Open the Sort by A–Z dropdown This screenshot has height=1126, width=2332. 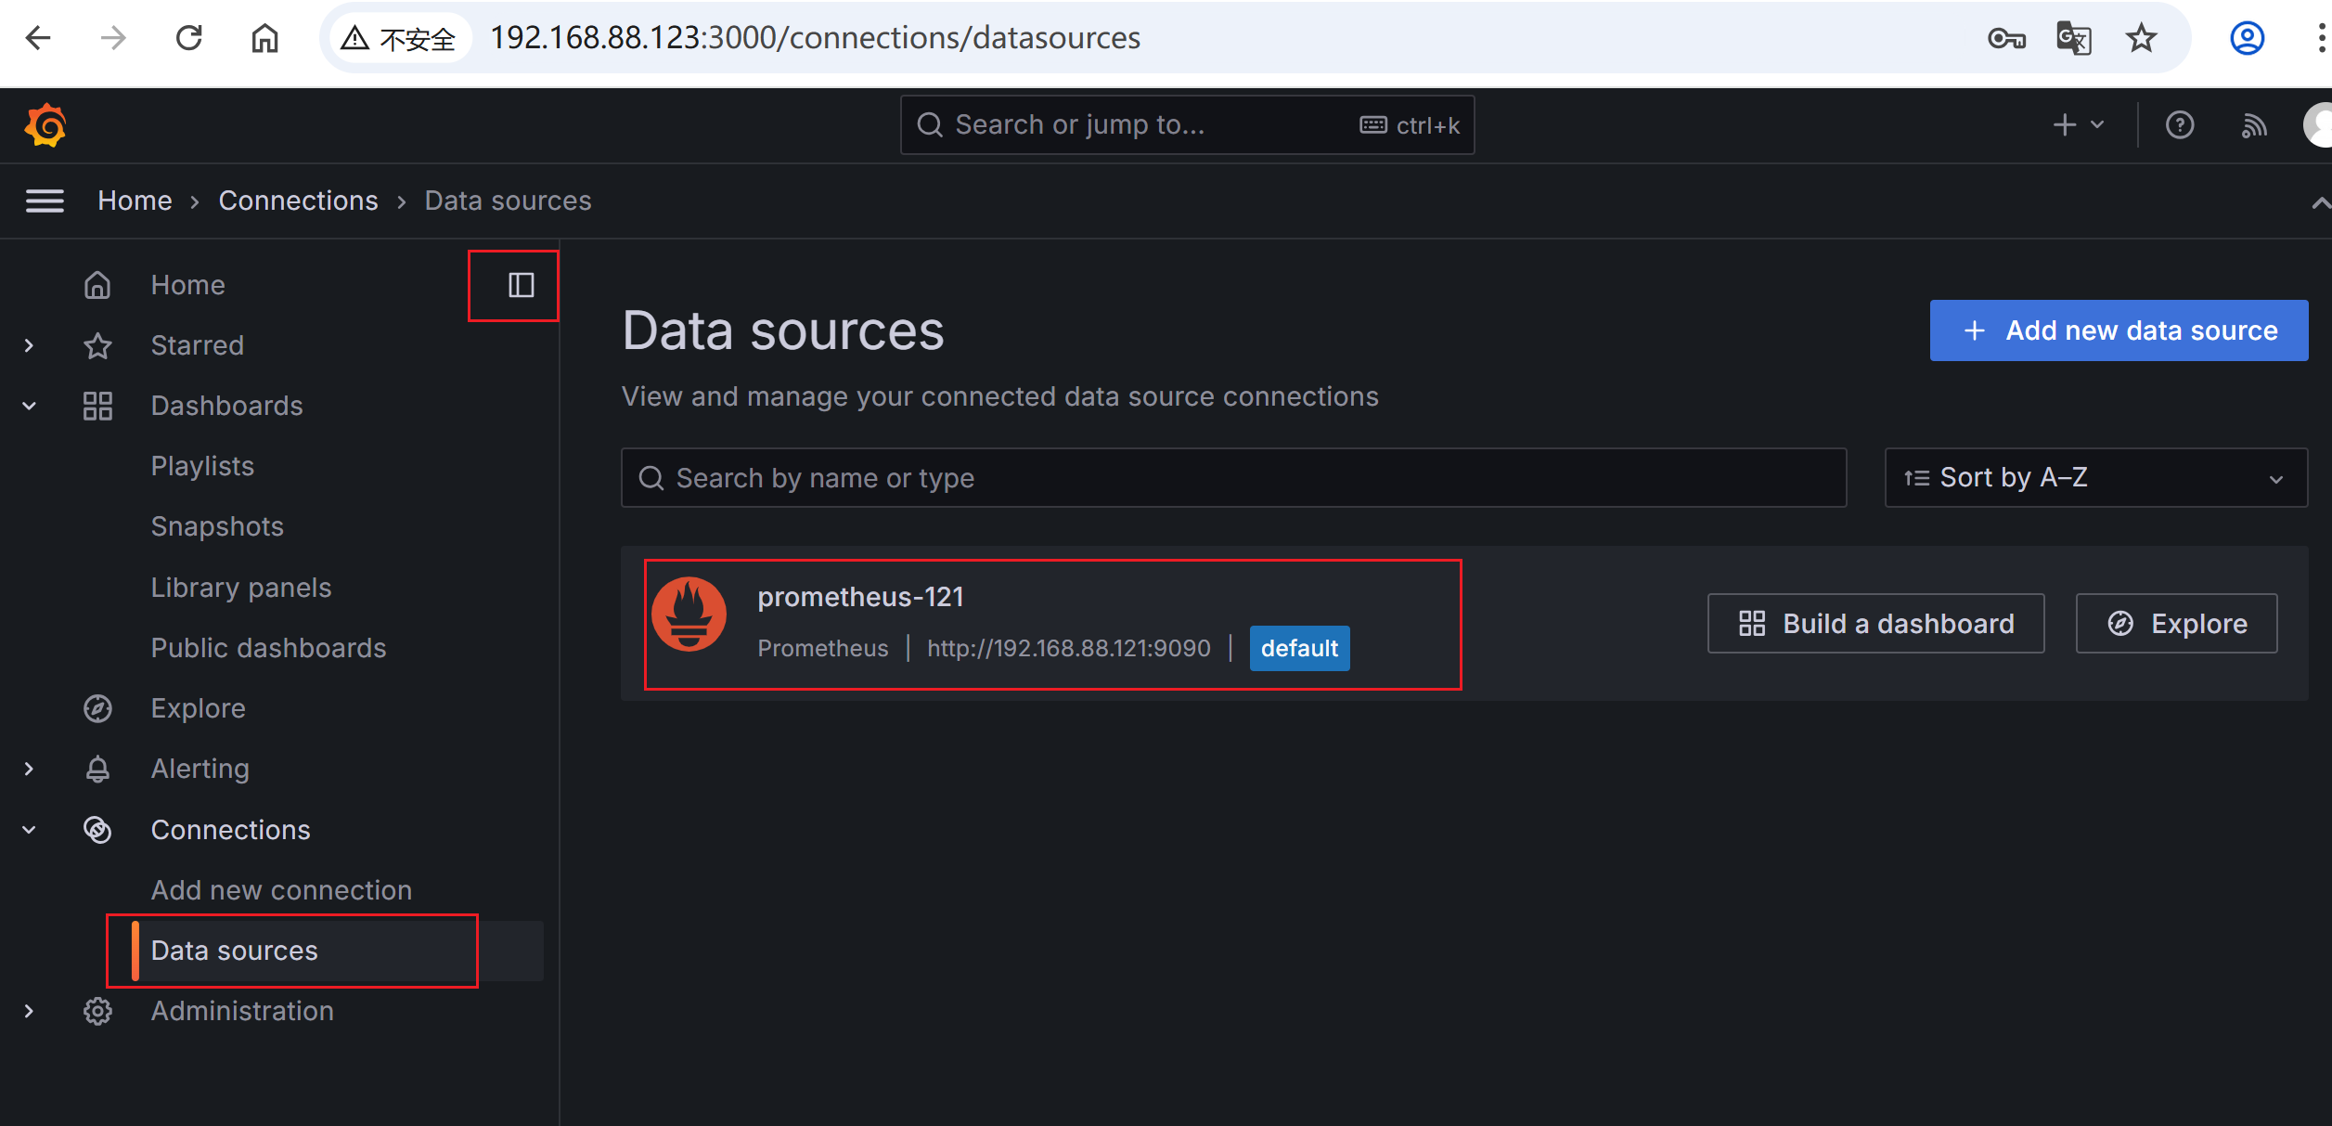coord(2095,478)
